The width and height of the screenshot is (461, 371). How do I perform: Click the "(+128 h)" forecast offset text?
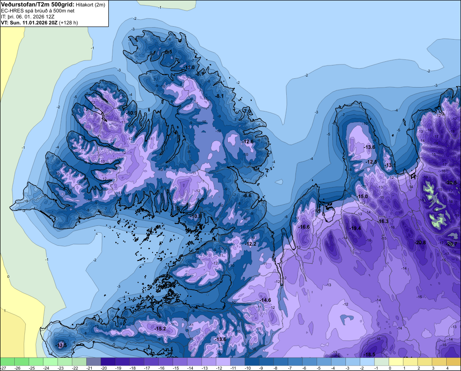[69, 23]
